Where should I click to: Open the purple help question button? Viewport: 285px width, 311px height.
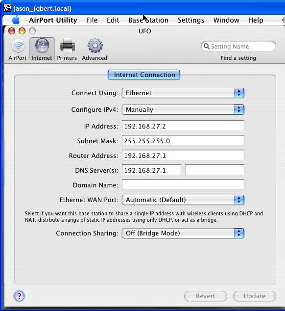point(19,296)
